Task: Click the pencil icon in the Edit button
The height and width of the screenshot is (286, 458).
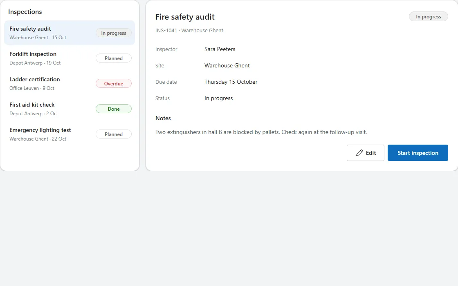Action: coord(359,153)
